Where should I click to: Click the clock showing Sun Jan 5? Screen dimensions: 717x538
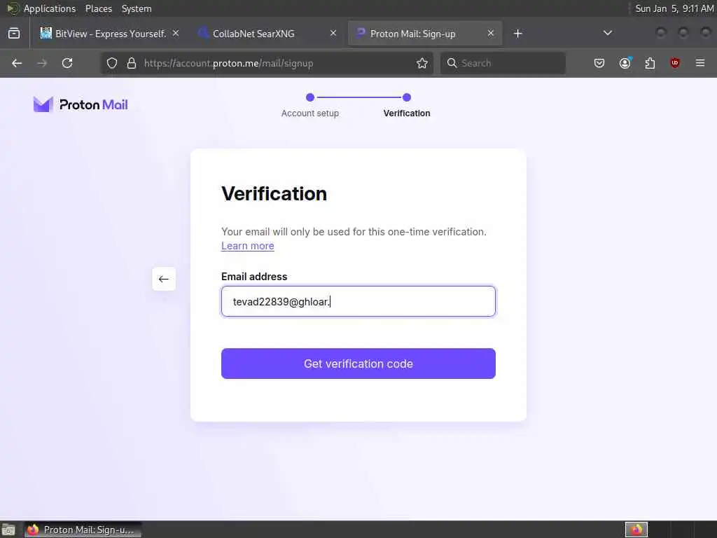point(674,8)
